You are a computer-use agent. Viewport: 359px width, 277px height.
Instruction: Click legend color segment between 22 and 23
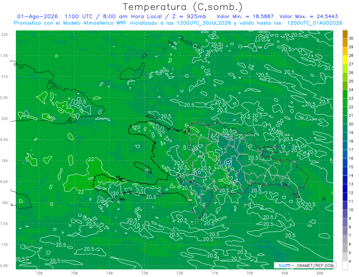[345, 102]
